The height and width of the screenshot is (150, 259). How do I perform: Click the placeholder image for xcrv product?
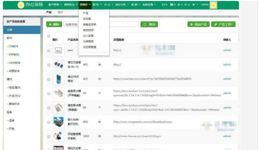[x=58, y=50]
